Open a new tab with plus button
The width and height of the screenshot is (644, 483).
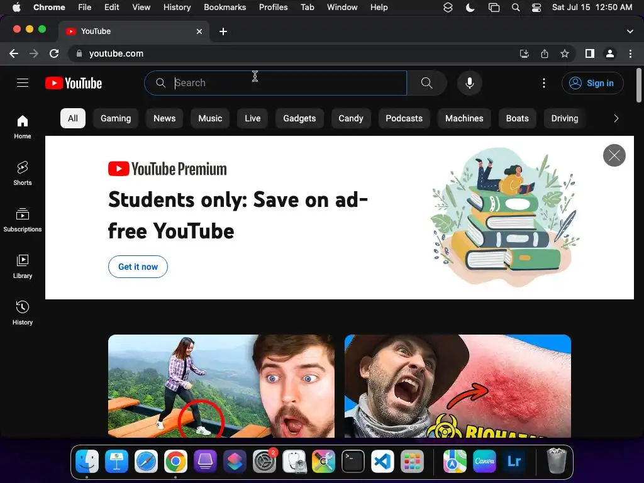[x=223, y=31]
